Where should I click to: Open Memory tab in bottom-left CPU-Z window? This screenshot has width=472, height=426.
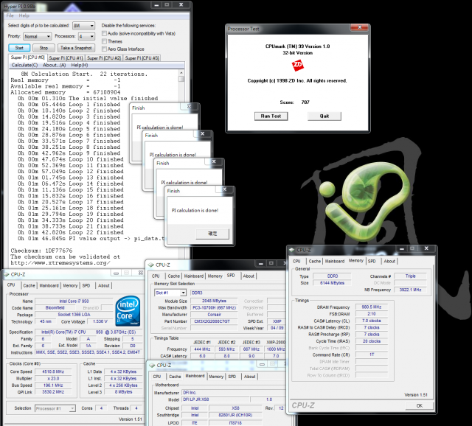(70, 285)
